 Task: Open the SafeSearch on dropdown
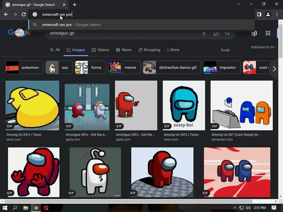pos(263,47)
